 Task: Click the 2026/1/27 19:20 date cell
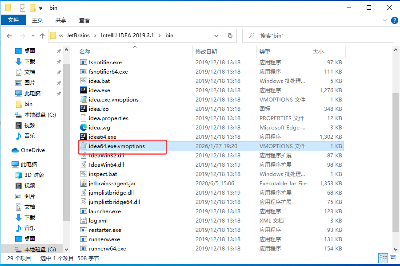216,146
